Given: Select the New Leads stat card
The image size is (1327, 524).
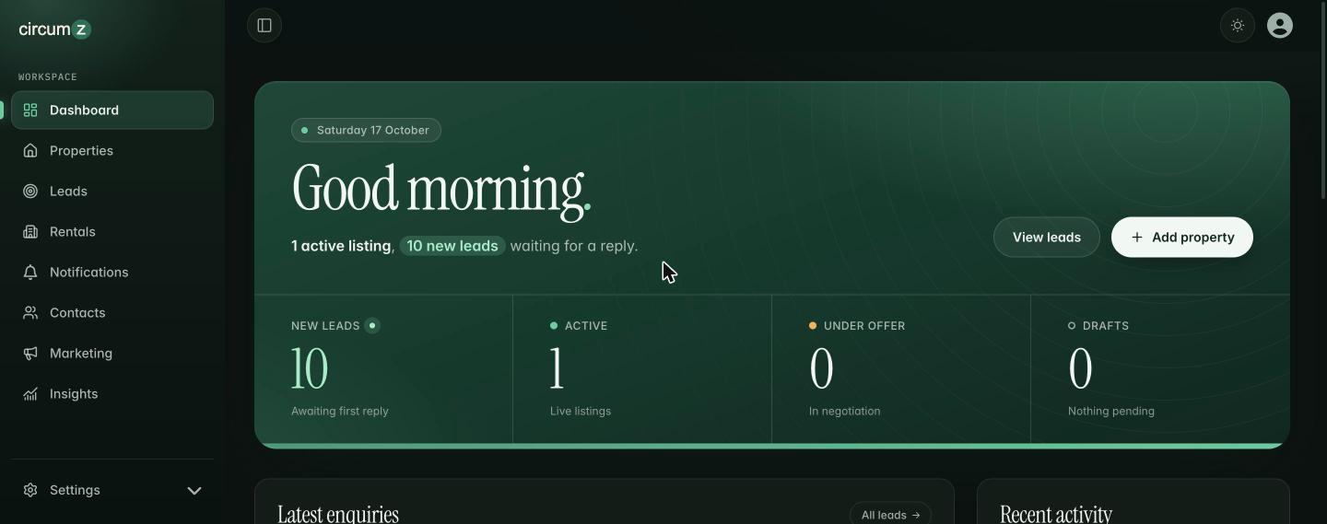Looking at the screenshot, I should [x=383, y=369].
